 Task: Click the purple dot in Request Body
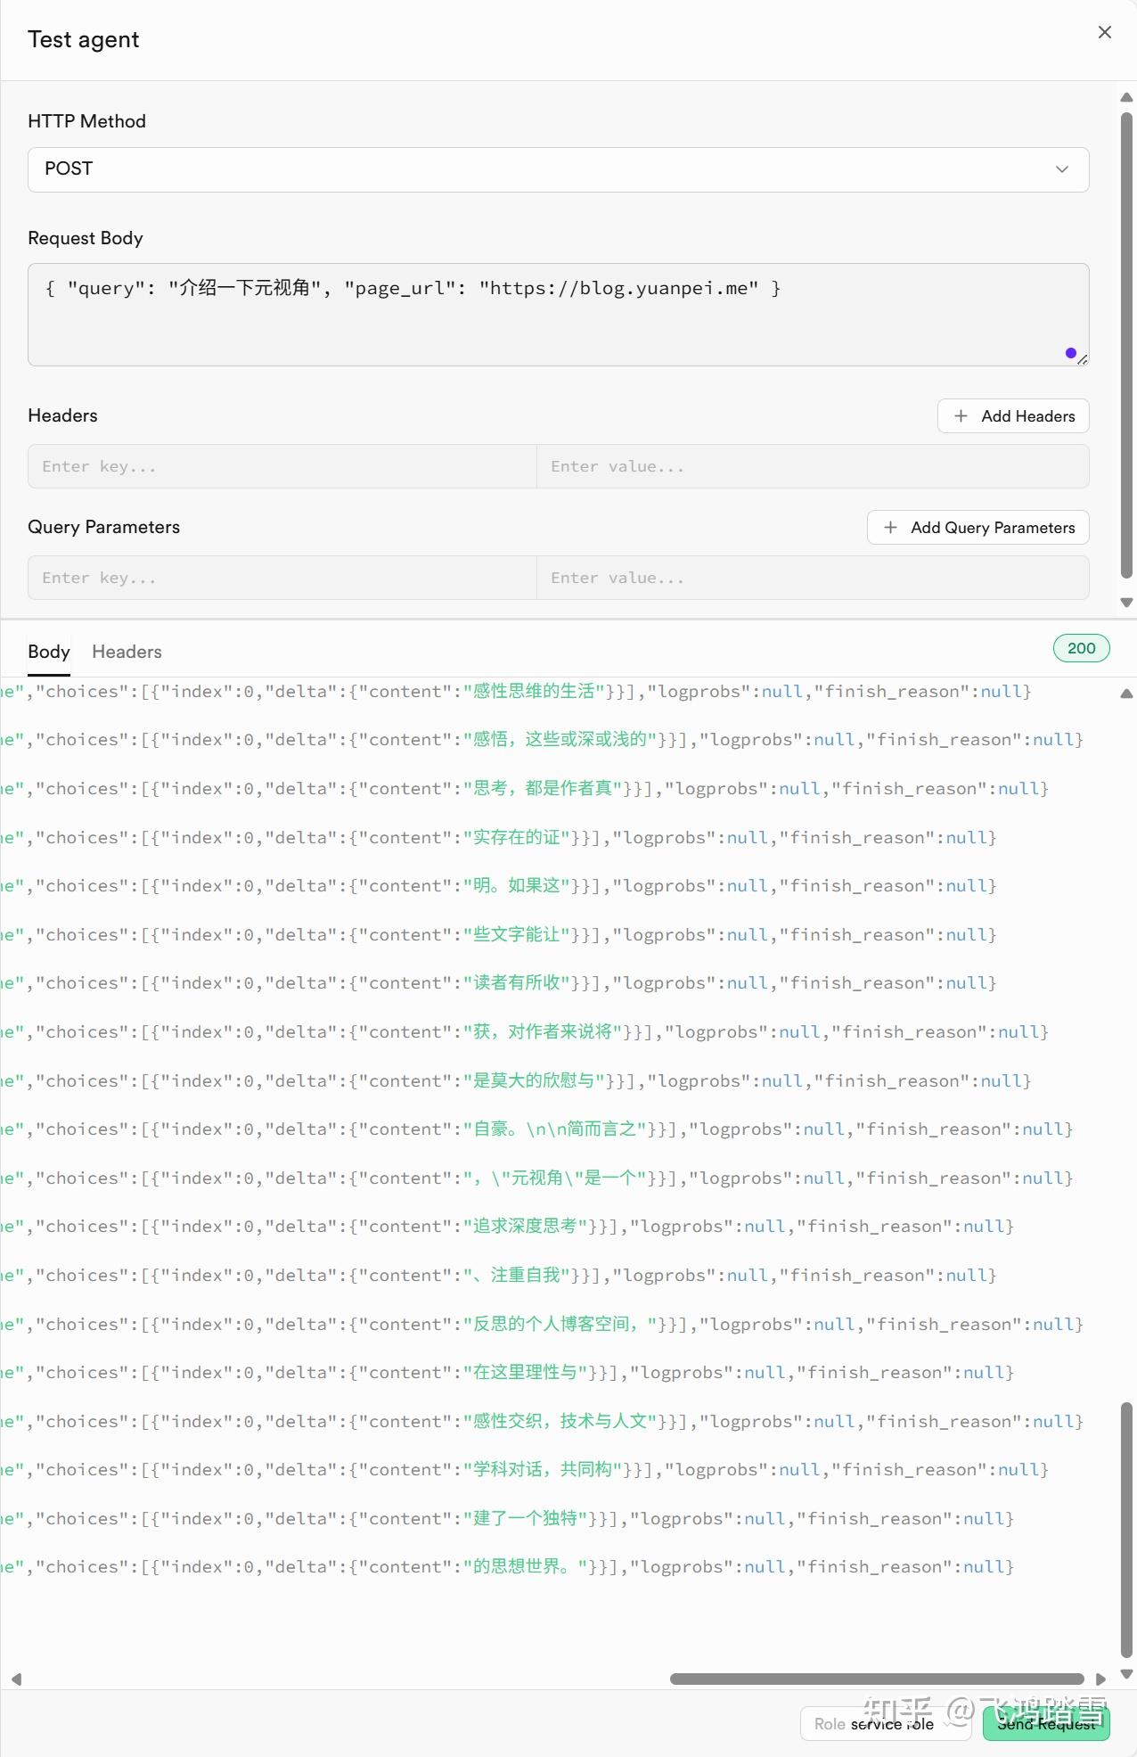1070,353
